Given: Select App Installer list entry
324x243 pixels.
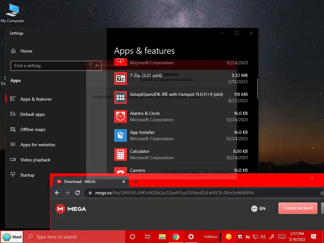Looking at the screenshot, I should click(181, 135).
